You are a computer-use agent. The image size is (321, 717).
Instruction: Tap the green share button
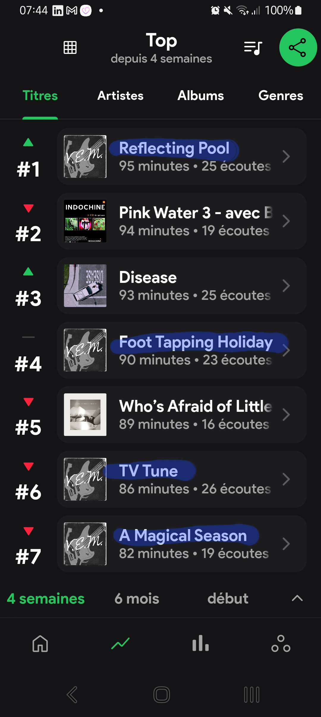[x=298, y=47]
